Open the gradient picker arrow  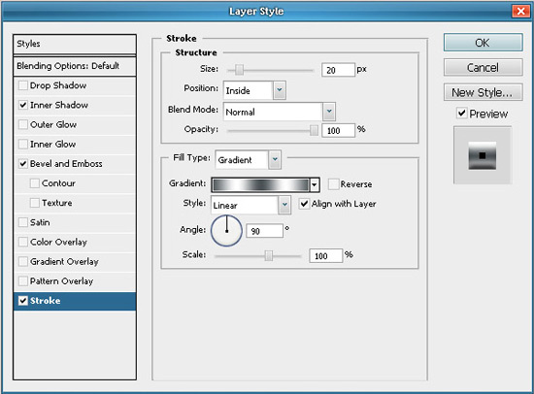pyautogui.click(x=315, y=185)
